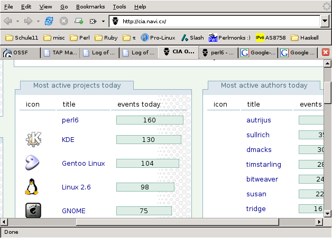
Task: Click the GNOME foot logo icon
Action: coord(33,210)
